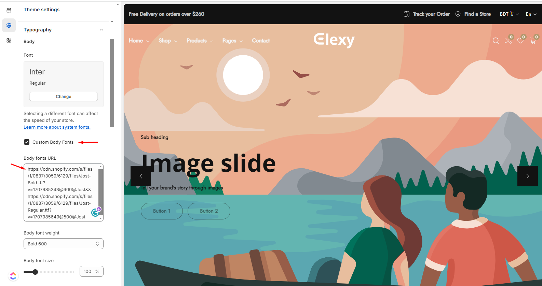
Task: Open the App embeds icon in the sidebar
Action: click(9, 40)
